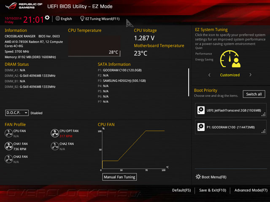Click the date and time settings gear icon

pyautogui.click(x=47, y=18)
